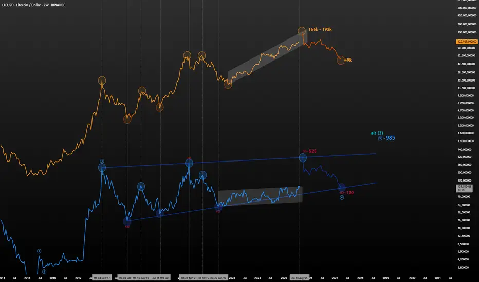The width and height of the screenshot is (479, 282).
Task: Click the 360,000000 price scale label
Action: pyautogui.click(x=465, y=164)
